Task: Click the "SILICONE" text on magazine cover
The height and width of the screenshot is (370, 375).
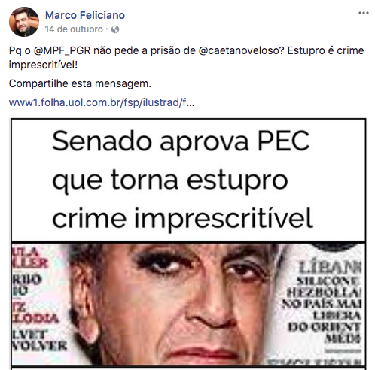Action: coord(328,281)
